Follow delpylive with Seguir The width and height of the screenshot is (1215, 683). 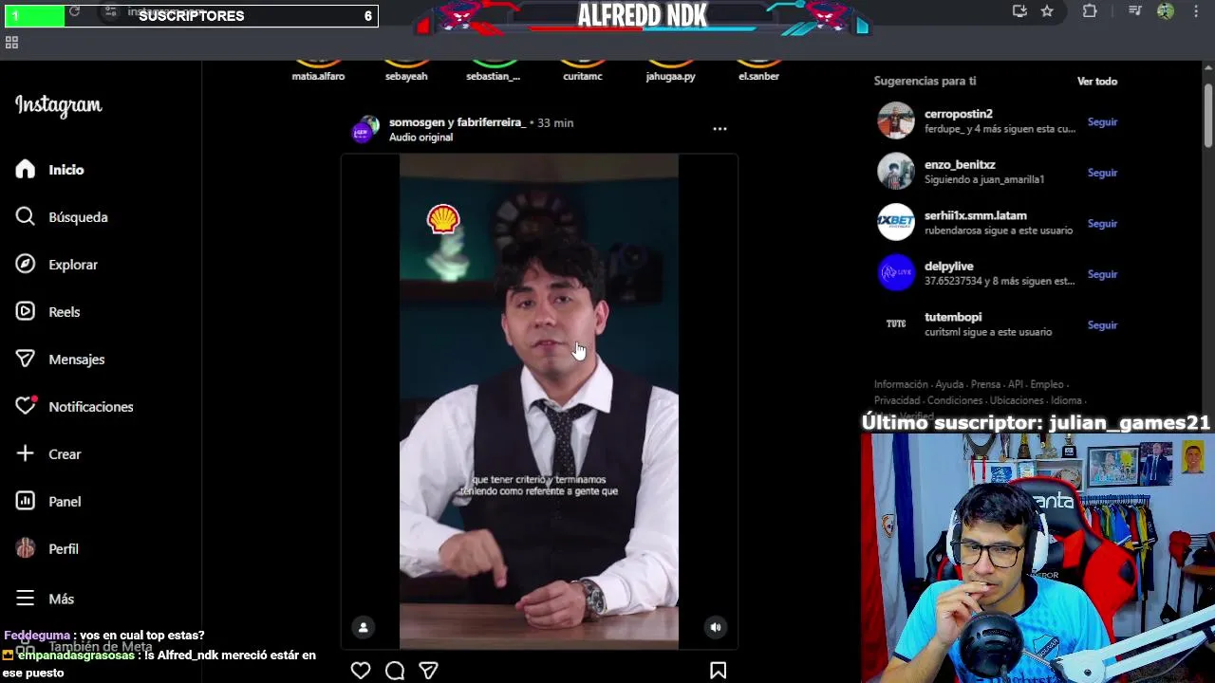[1102, 274]
